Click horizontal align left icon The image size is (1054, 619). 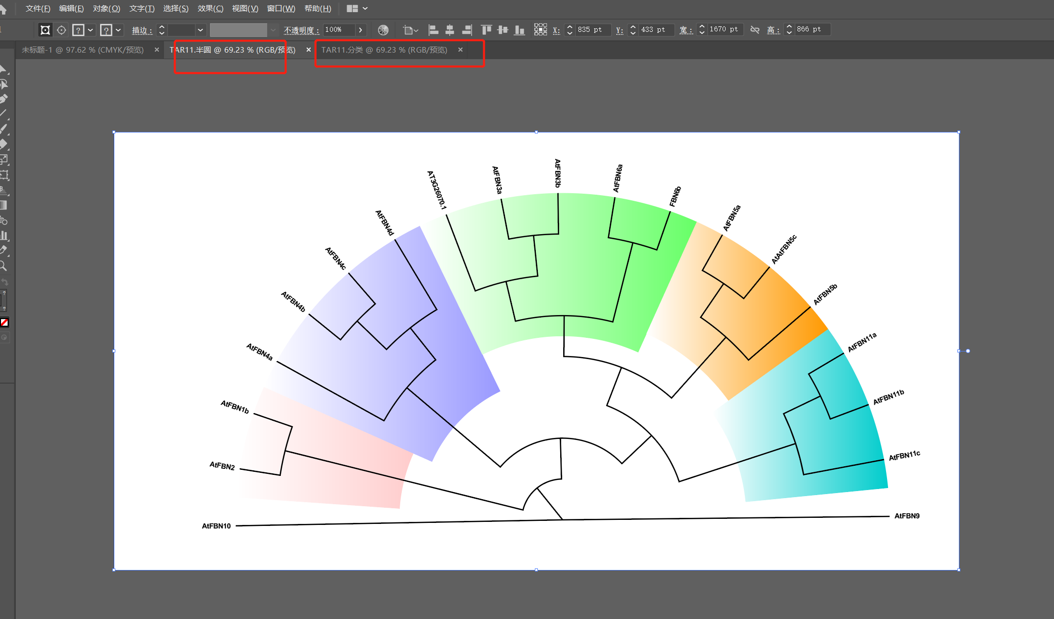coord(433,30)
